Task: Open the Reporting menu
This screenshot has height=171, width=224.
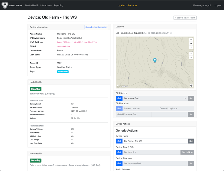Action: (x=59, y=5)
